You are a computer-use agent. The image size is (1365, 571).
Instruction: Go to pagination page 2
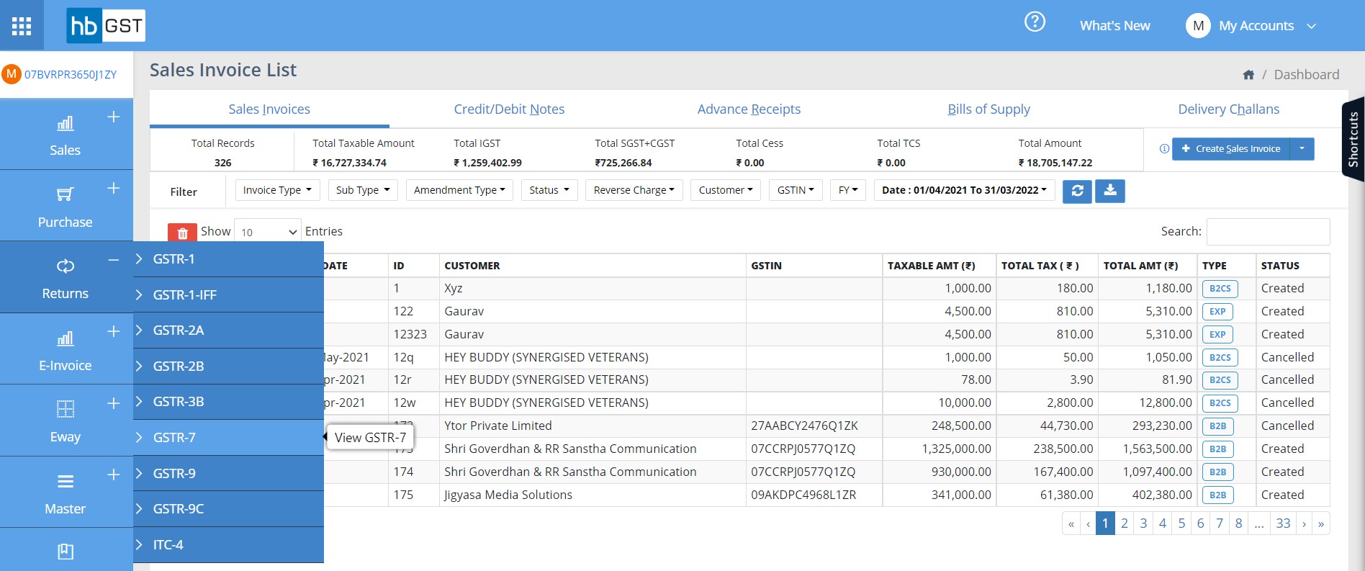pyautogui.click(x=1125, y=523)
